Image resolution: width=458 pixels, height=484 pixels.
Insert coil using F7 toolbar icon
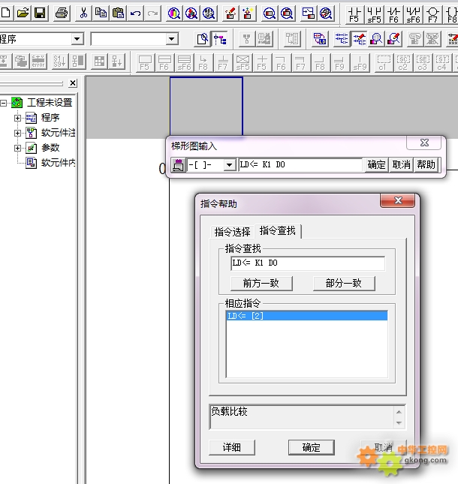[432, 14]
